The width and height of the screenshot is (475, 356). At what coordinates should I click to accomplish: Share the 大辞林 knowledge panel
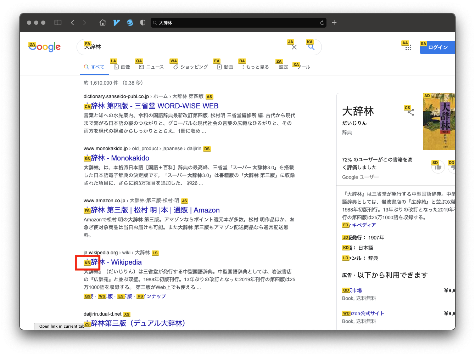(410, 112)
